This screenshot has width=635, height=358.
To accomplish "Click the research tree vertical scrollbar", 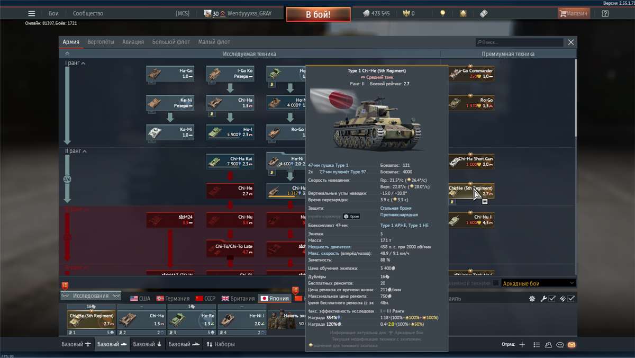I will pos(576,98).
